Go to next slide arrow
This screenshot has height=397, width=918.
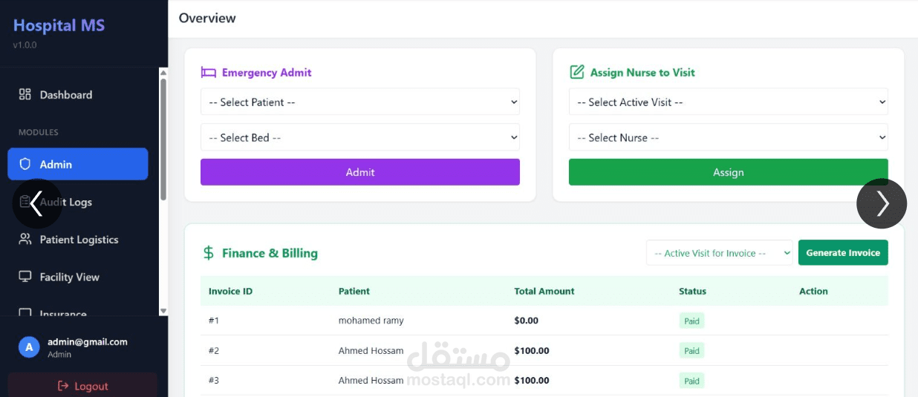point(882,203)
